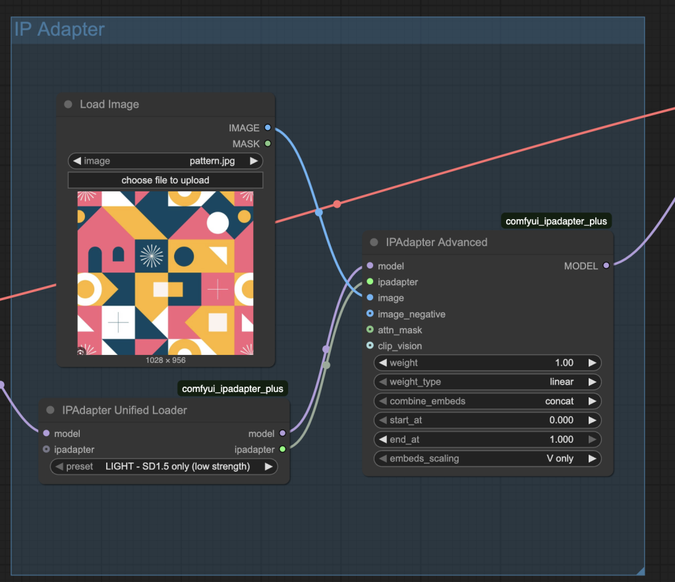675x582 pixels.
Task: Click the purple midpoint dot on the model link
Action: point(326,349)
